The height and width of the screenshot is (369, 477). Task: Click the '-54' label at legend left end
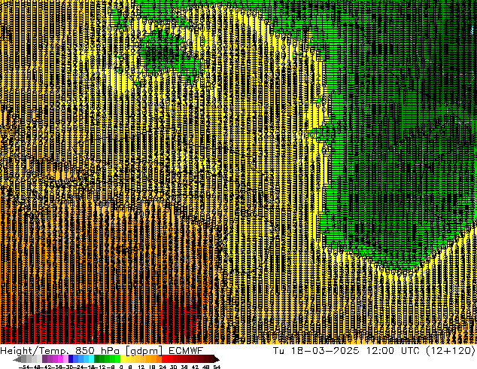tap(24, 367)
